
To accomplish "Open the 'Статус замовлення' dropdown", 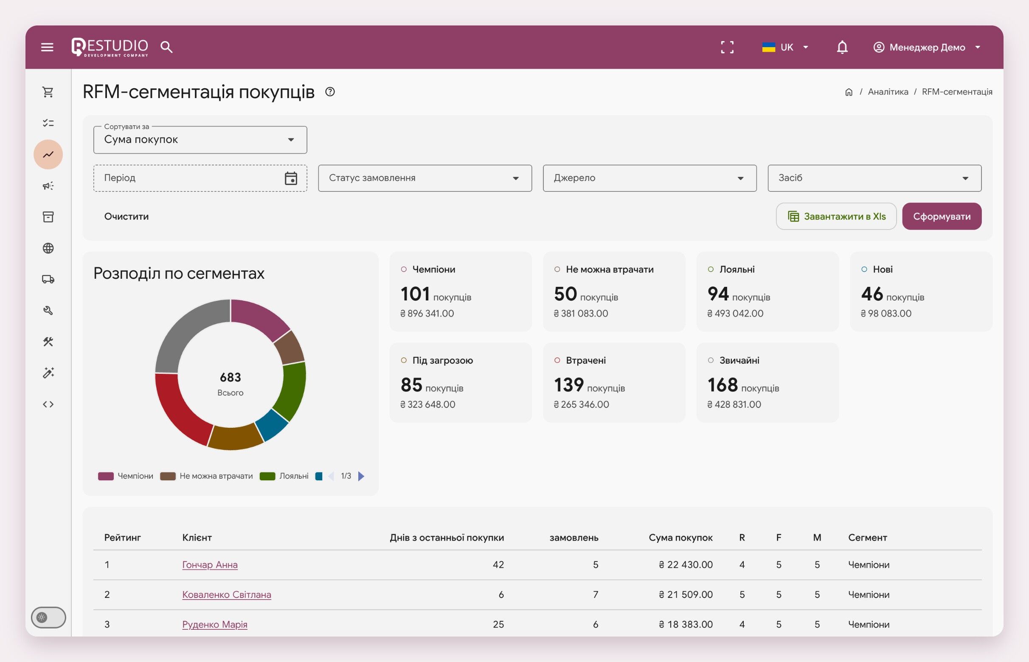I will 425,178.
